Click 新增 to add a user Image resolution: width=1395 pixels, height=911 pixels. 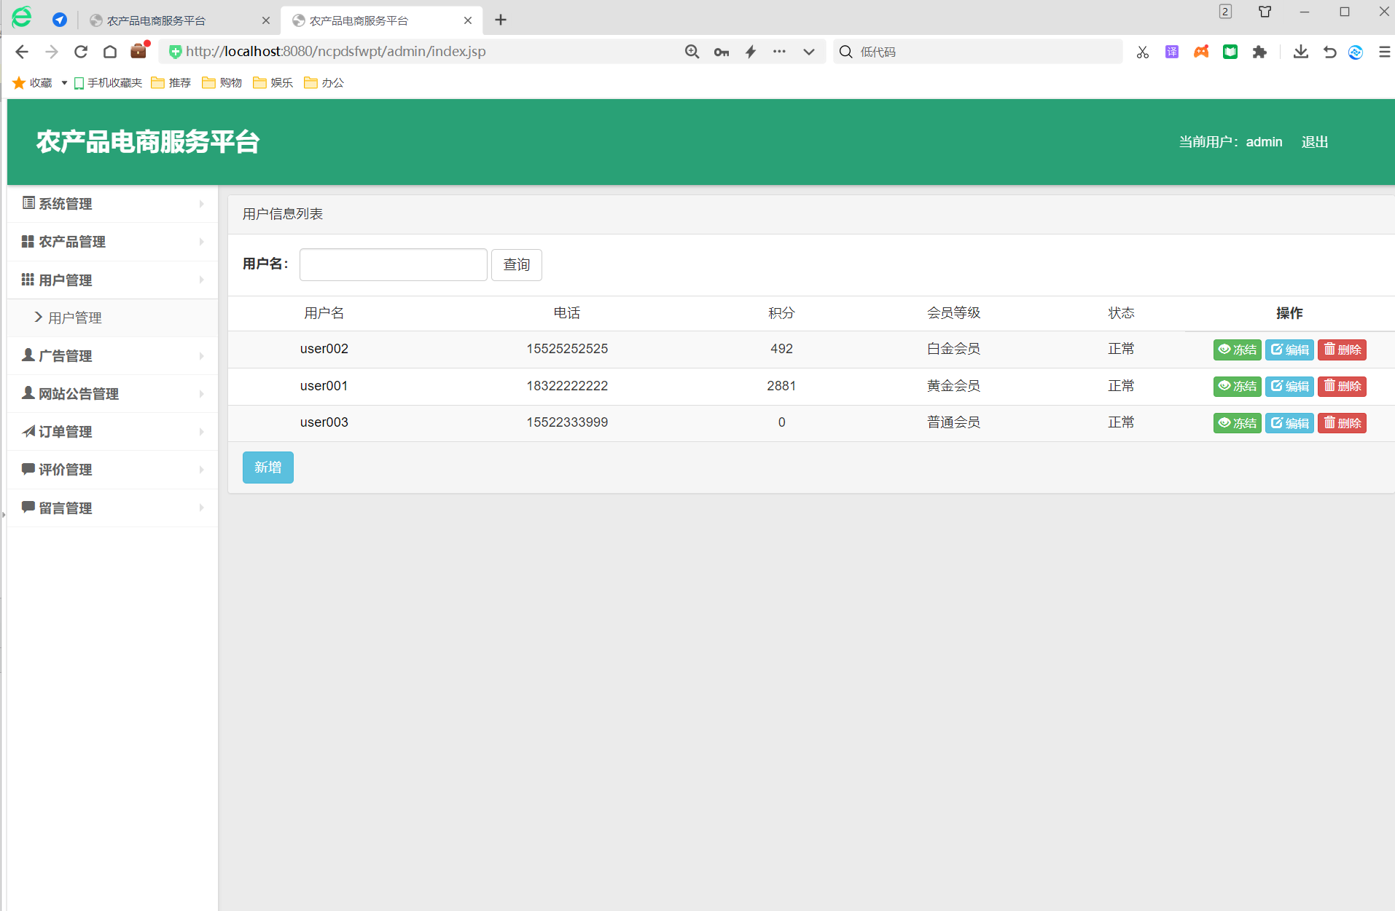pos(268,468)
